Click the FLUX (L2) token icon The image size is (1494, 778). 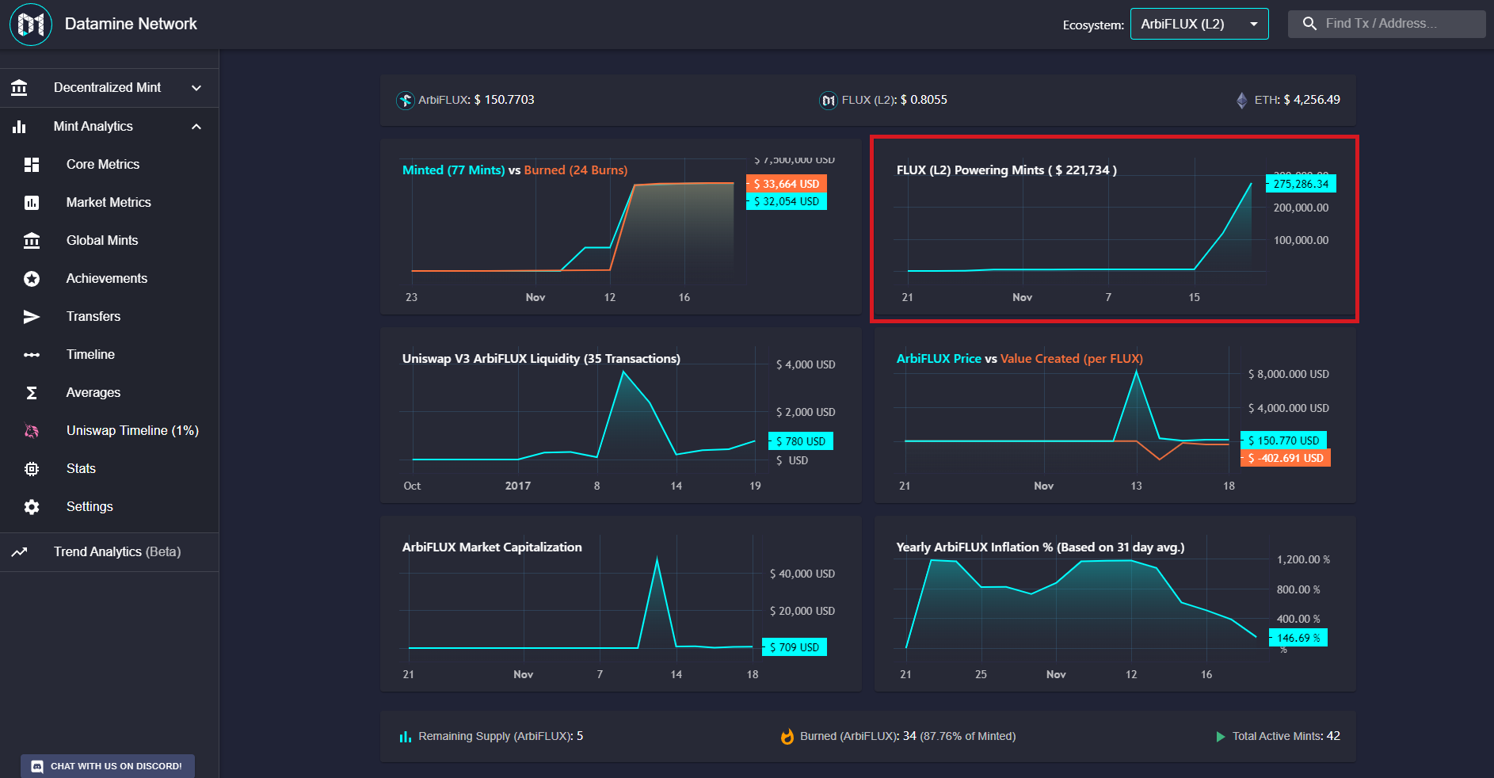point(829,101)
